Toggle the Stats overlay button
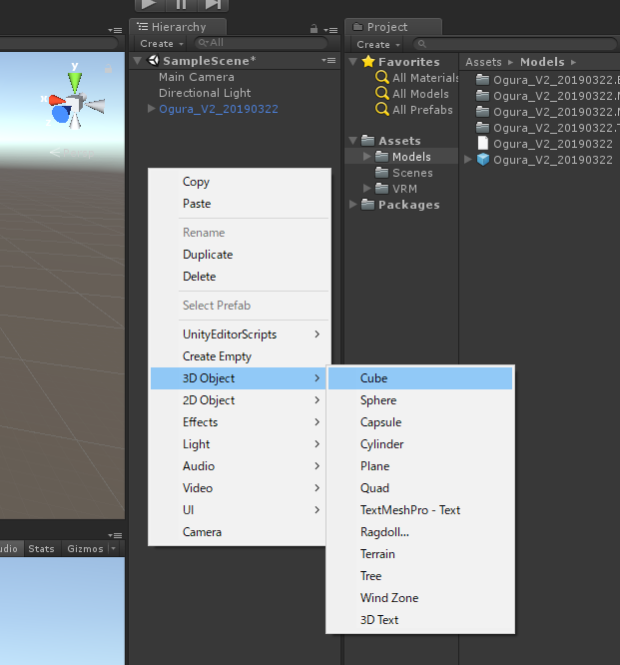This screenshot has height=665, width=620. tap(42, 548)
